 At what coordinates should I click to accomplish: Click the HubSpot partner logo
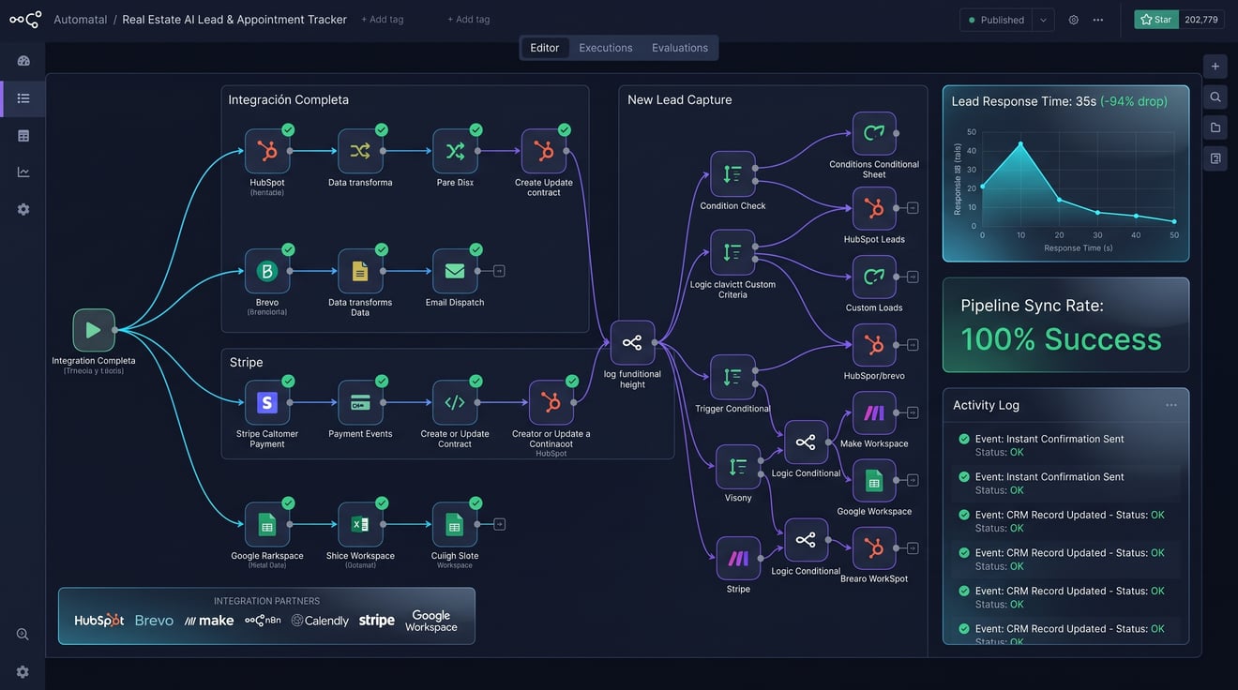(x=99, y=620)
